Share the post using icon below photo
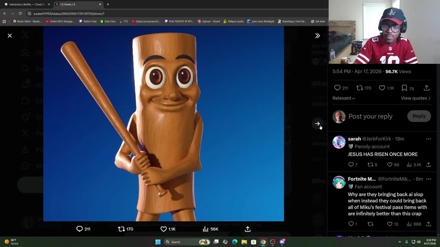 pyautogui.click(x=247, y=229)
